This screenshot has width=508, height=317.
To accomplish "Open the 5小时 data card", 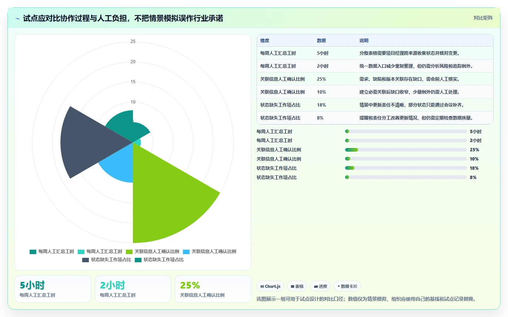I will click(53, 289).
